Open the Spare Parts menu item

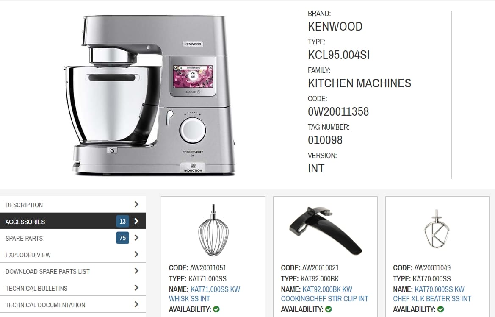point(72,238)
